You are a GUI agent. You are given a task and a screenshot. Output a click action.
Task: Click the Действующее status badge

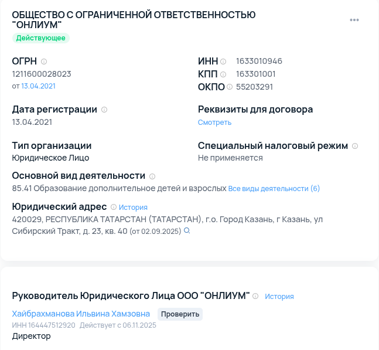pos(41,38)
